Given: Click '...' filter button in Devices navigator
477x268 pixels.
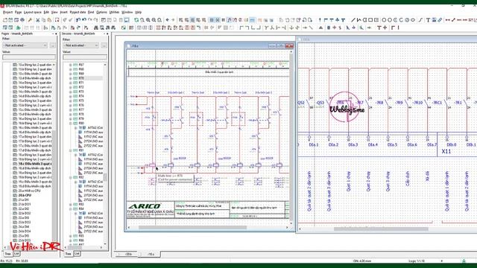Looking at the screenshot, I should click(104, 45).
